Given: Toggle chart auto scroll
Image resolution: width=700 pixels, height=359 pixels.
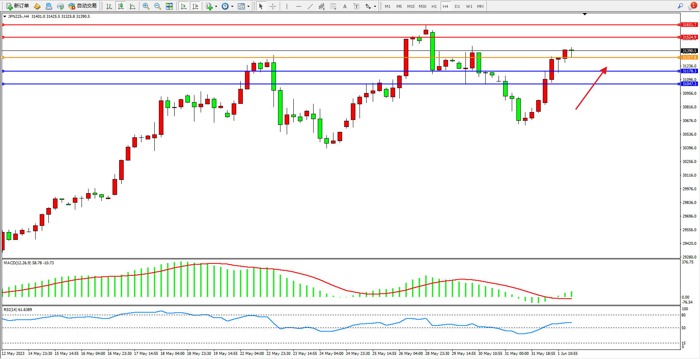Looking at the screenshot, I should [x=184, y=6].
